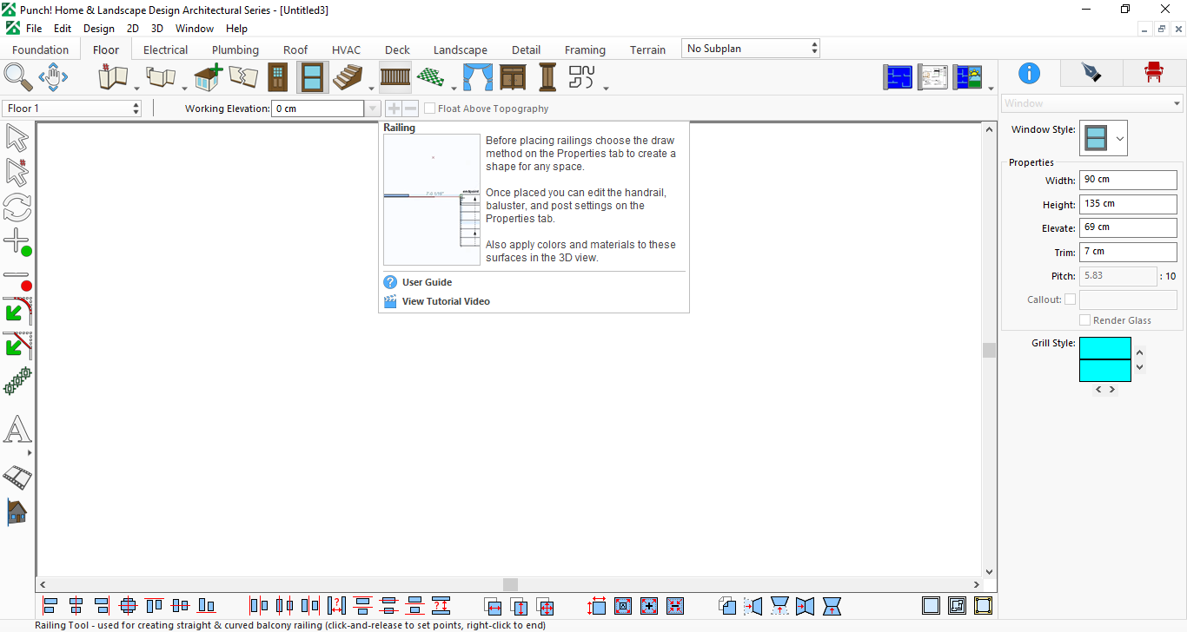Switch to the Electrical tab
1187x632 pixels.
165,49
